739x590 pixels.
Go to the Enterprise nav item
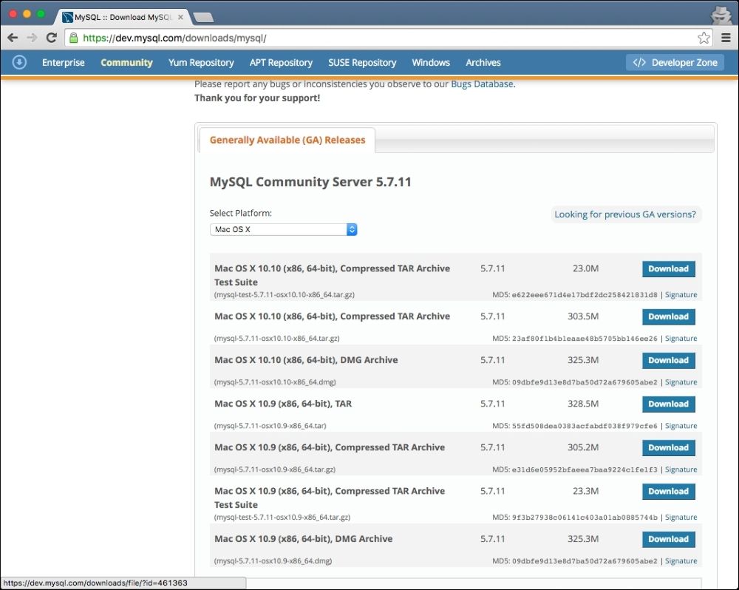point(64,63)
